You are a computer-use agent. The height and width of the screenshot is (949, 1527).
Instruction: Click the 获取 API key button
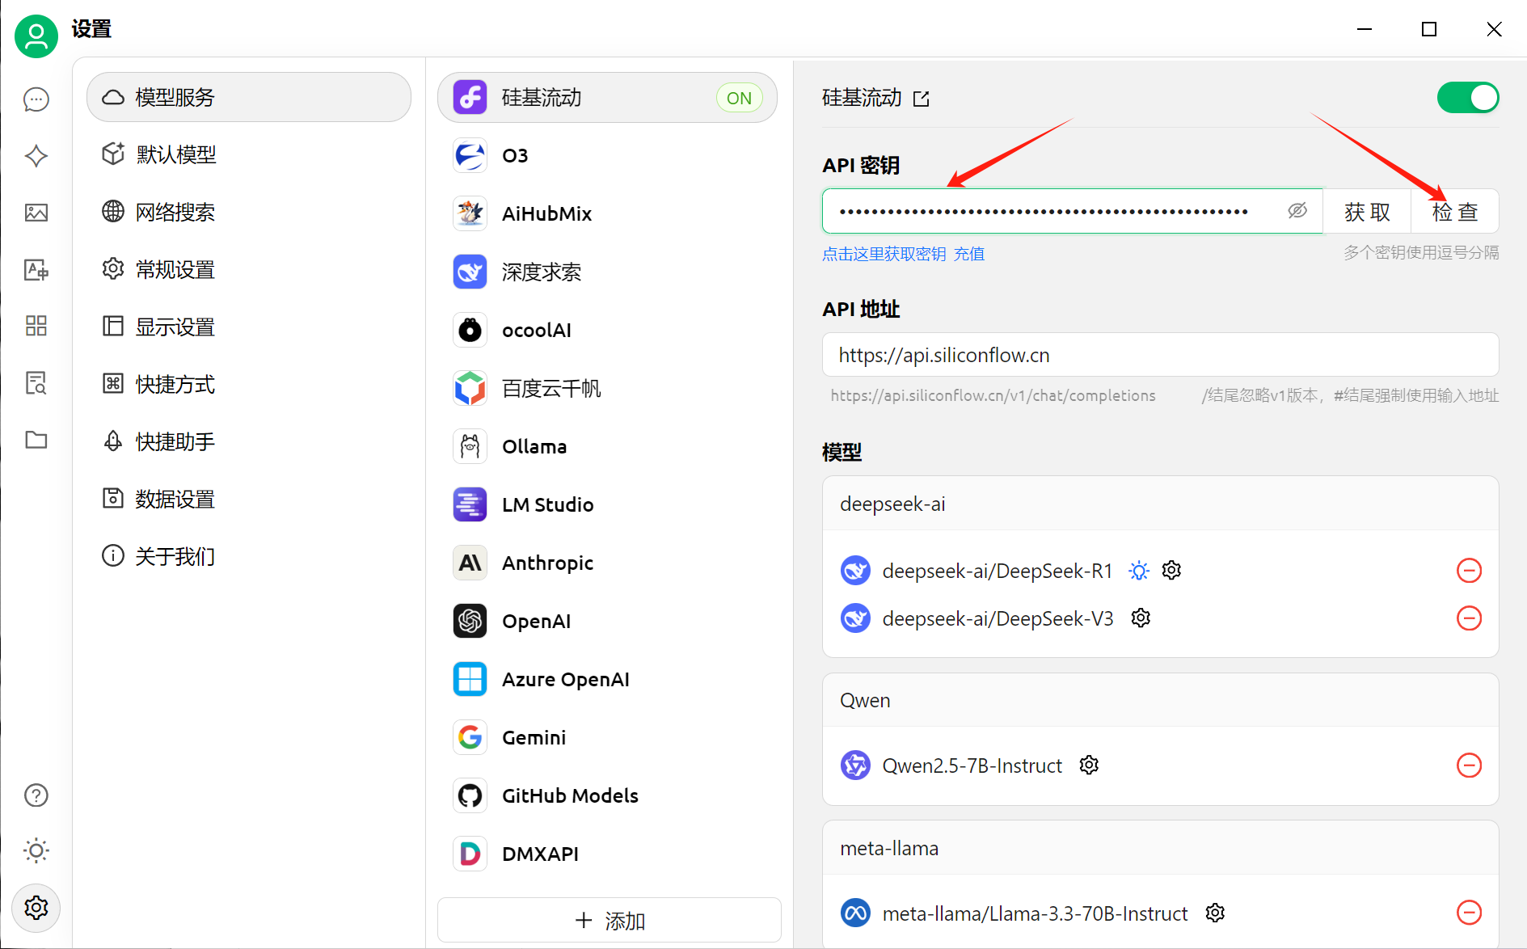(1367, 211)
